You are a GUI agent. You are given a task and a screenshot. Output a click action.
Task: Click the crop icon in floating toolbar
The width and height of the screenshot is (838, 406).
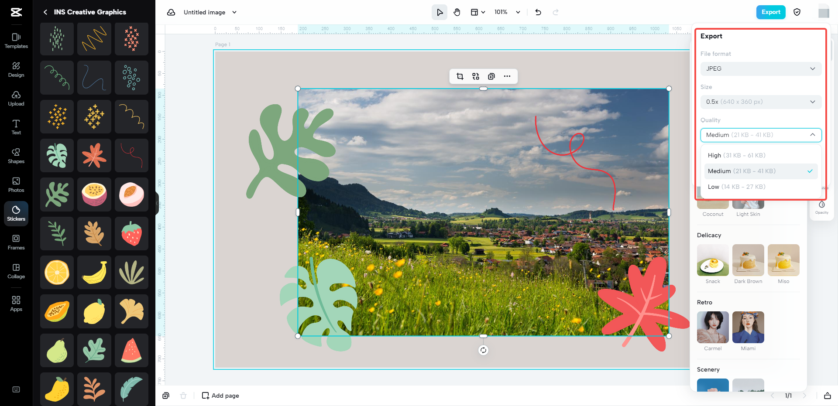[x=460, y=76]
